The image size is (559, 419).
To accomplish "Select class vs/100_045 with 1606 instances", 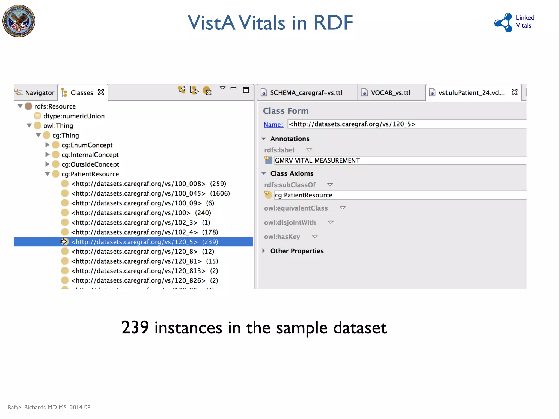I will tap(151, 193).
